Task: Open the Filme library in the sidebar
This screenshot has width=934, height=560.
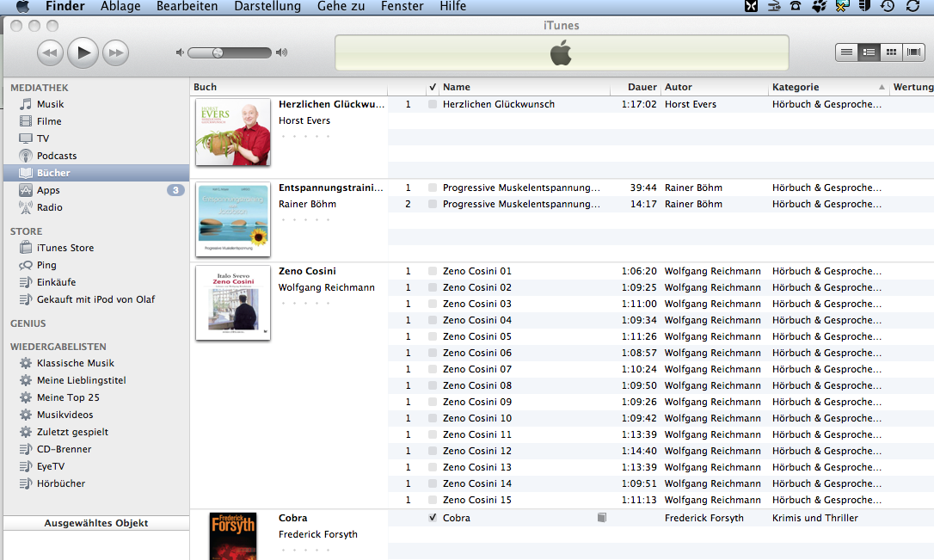Action: tap(49, 121)
